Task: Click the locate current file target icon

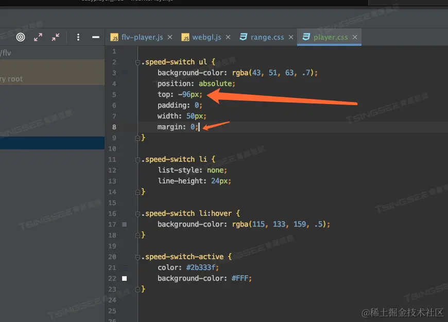Action: 21,37
